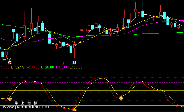This screenshot has width=184, height=112.
Task: Click the E: 50.00 parameter label
Action: 76,67
